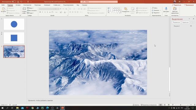Image resolution: width=196 pixels, height=110 pixels.
Task: Open the presentation title dropdown arrow
Action: click(68, 2)
